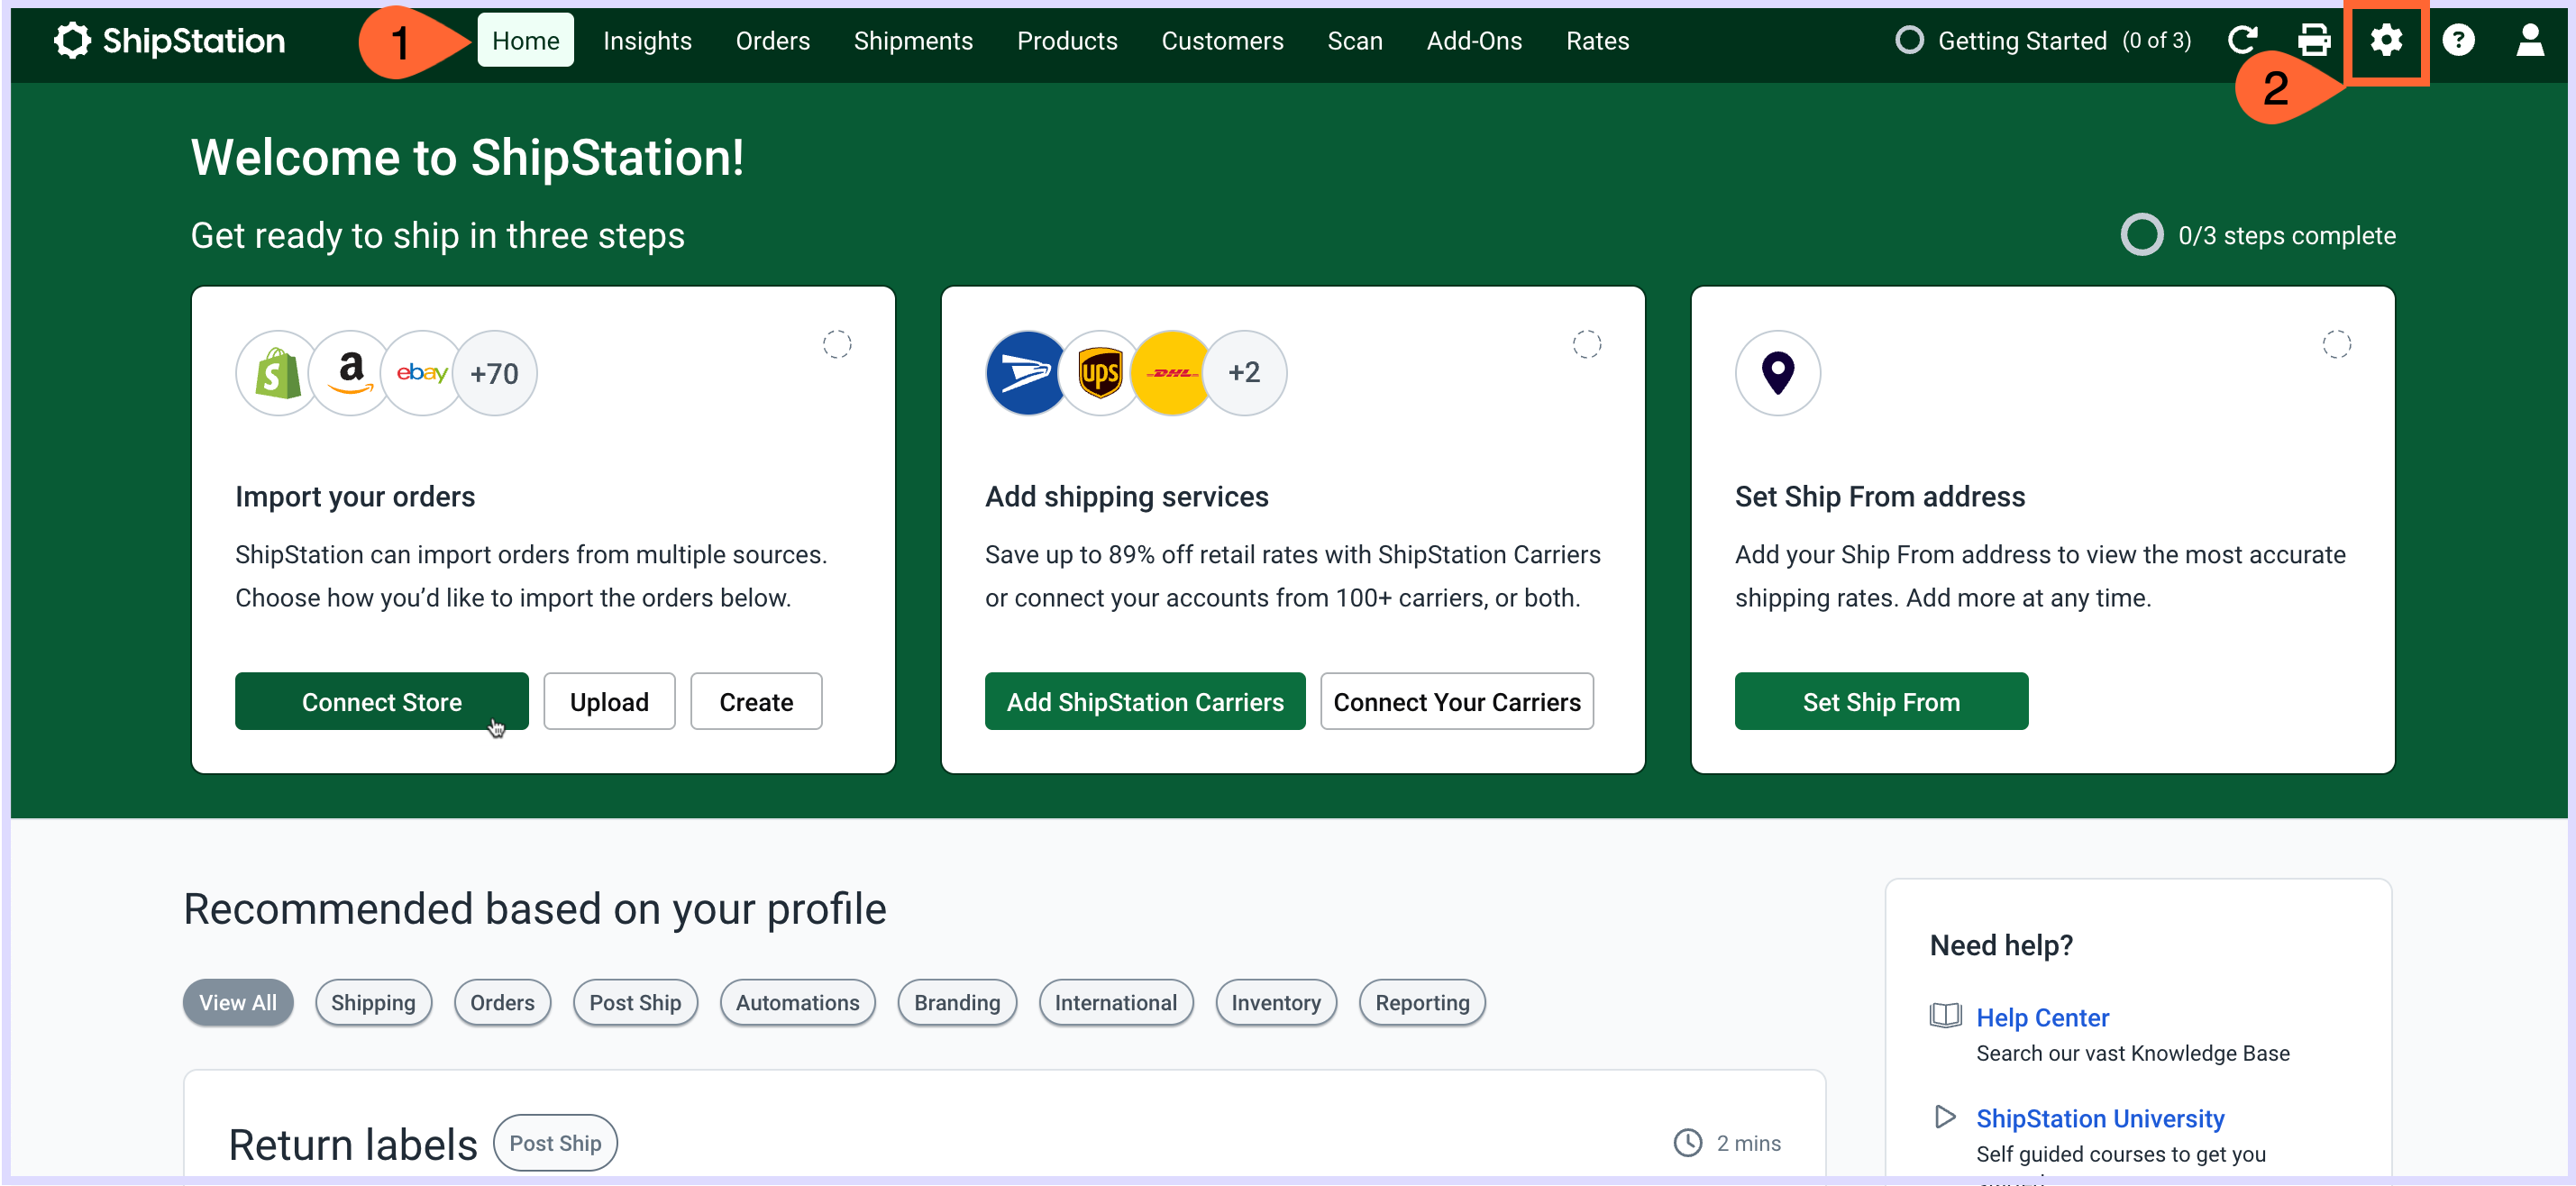This screenshot has width=2576, height=1186.
Task: Open the Settings gear icon
Action: [2386, 40]
